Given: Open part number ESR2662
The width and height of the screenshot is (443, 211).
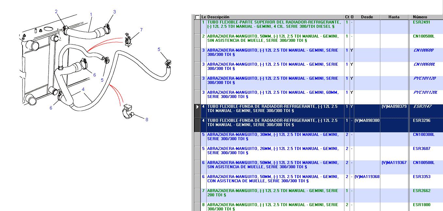Looking at the screenshot, I should [x=421, y=191].
